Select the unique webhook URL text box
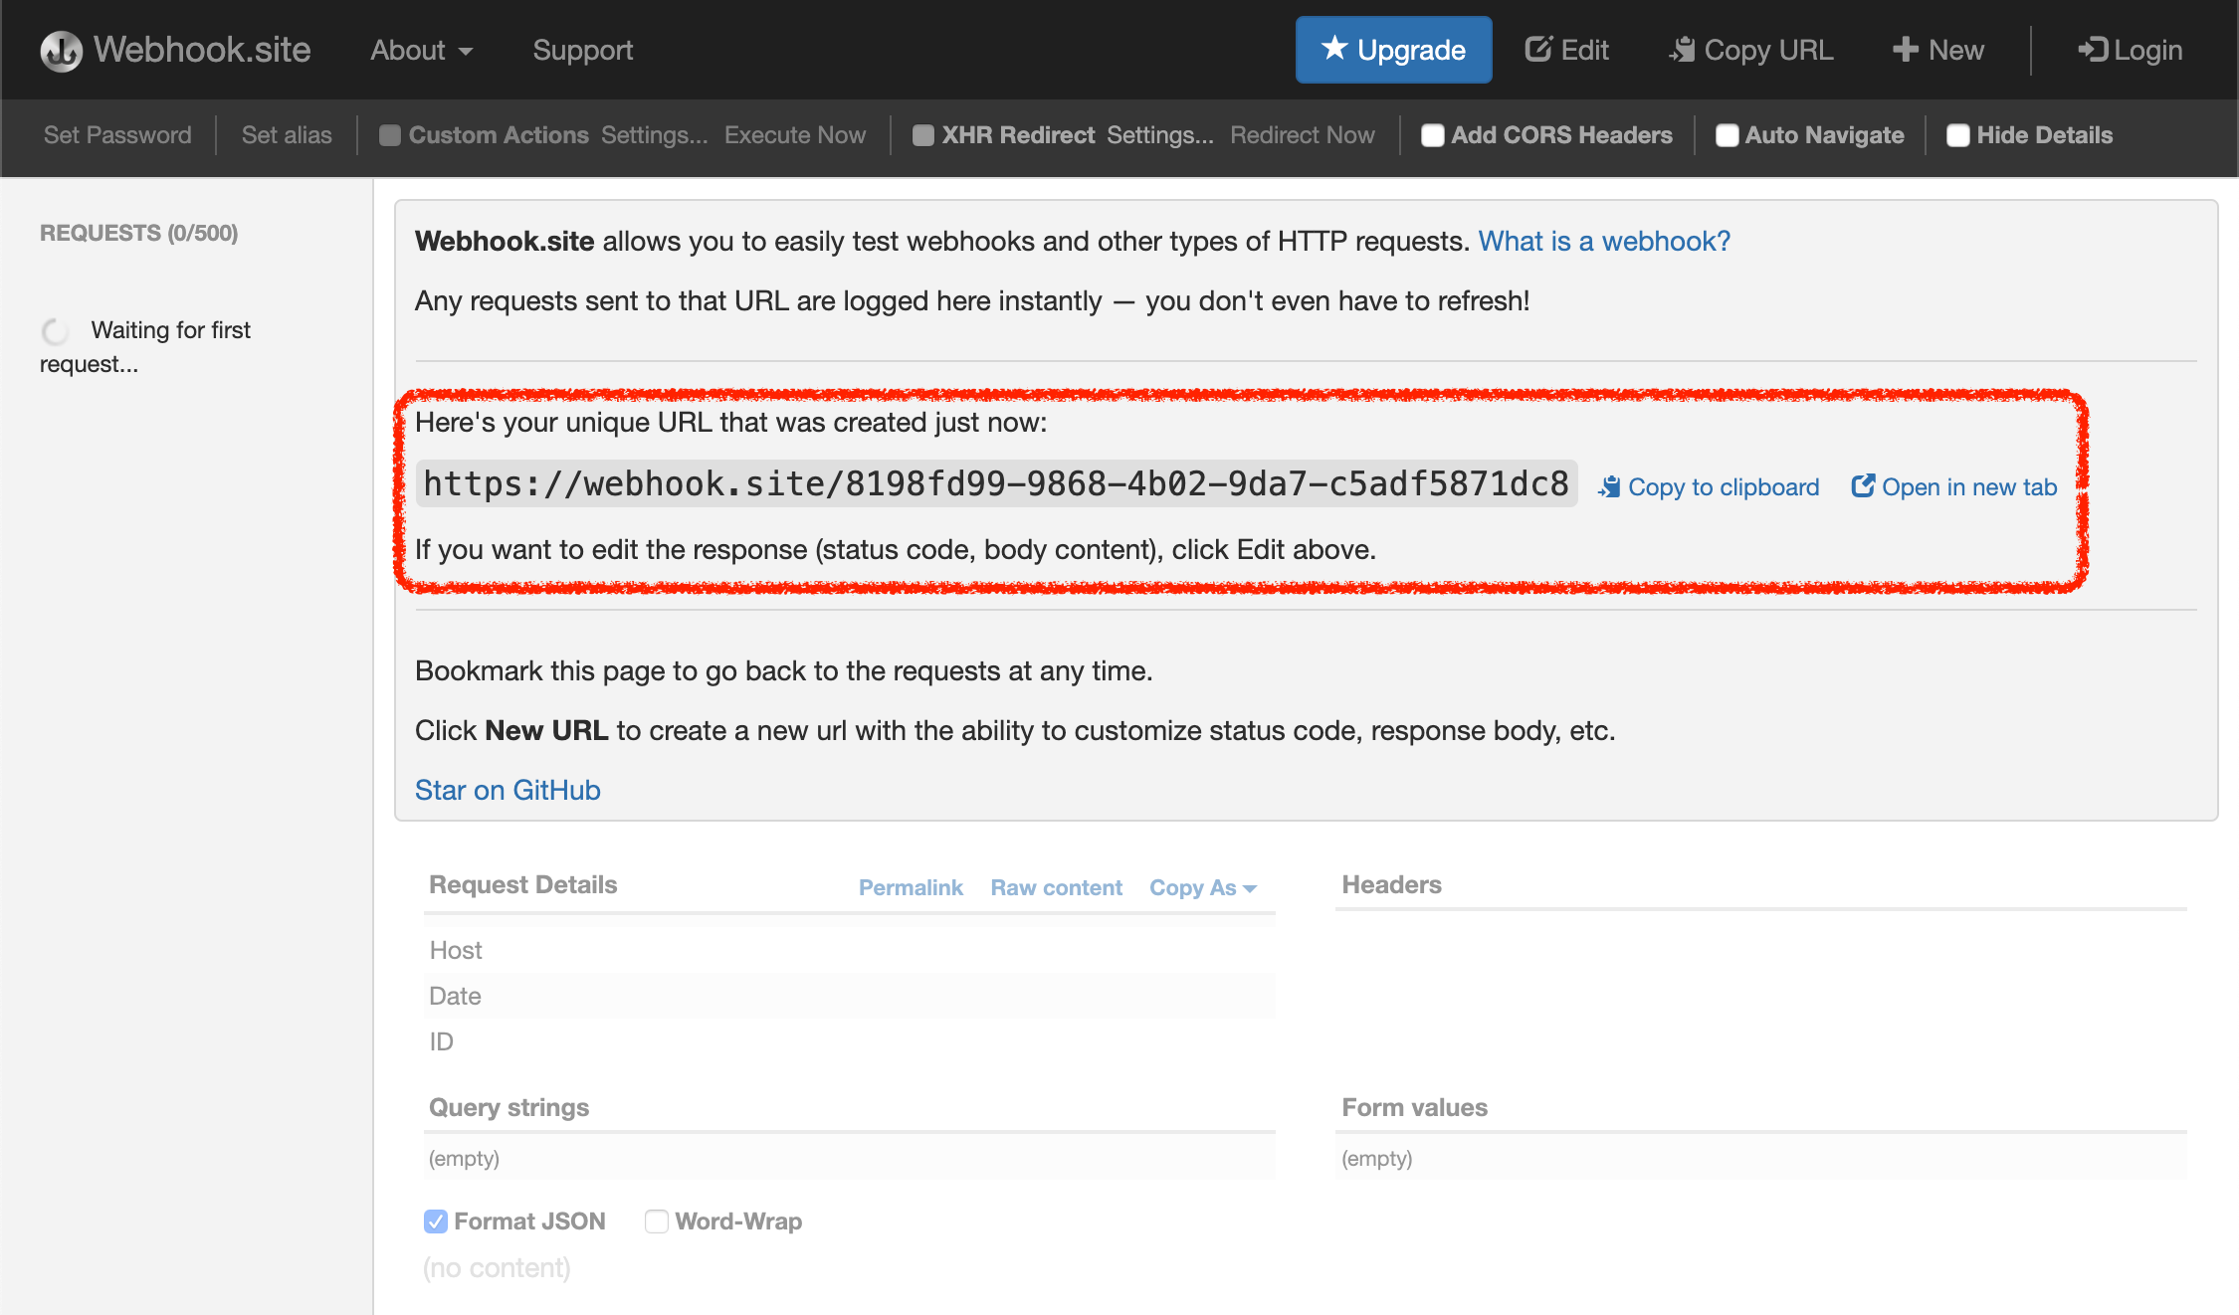 [x=996, y=484]
